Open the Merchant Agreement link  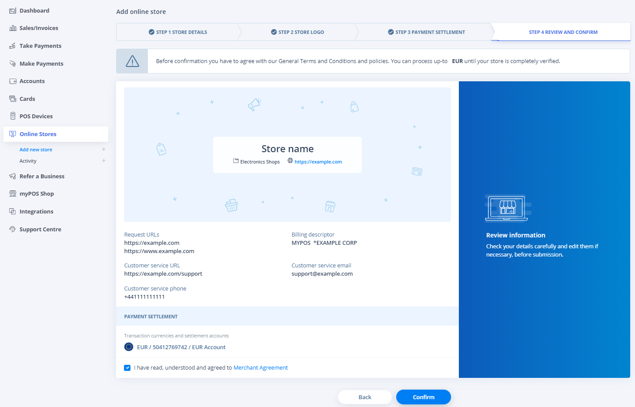(x=261, y=368)
